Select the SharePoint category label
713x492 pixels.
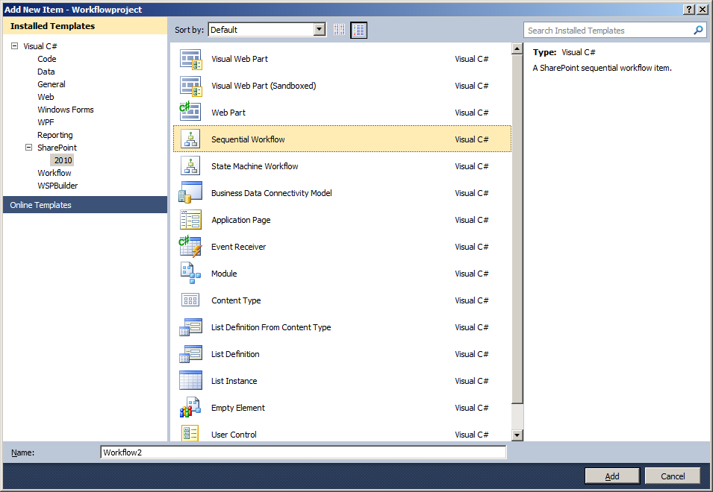[57, 148]
